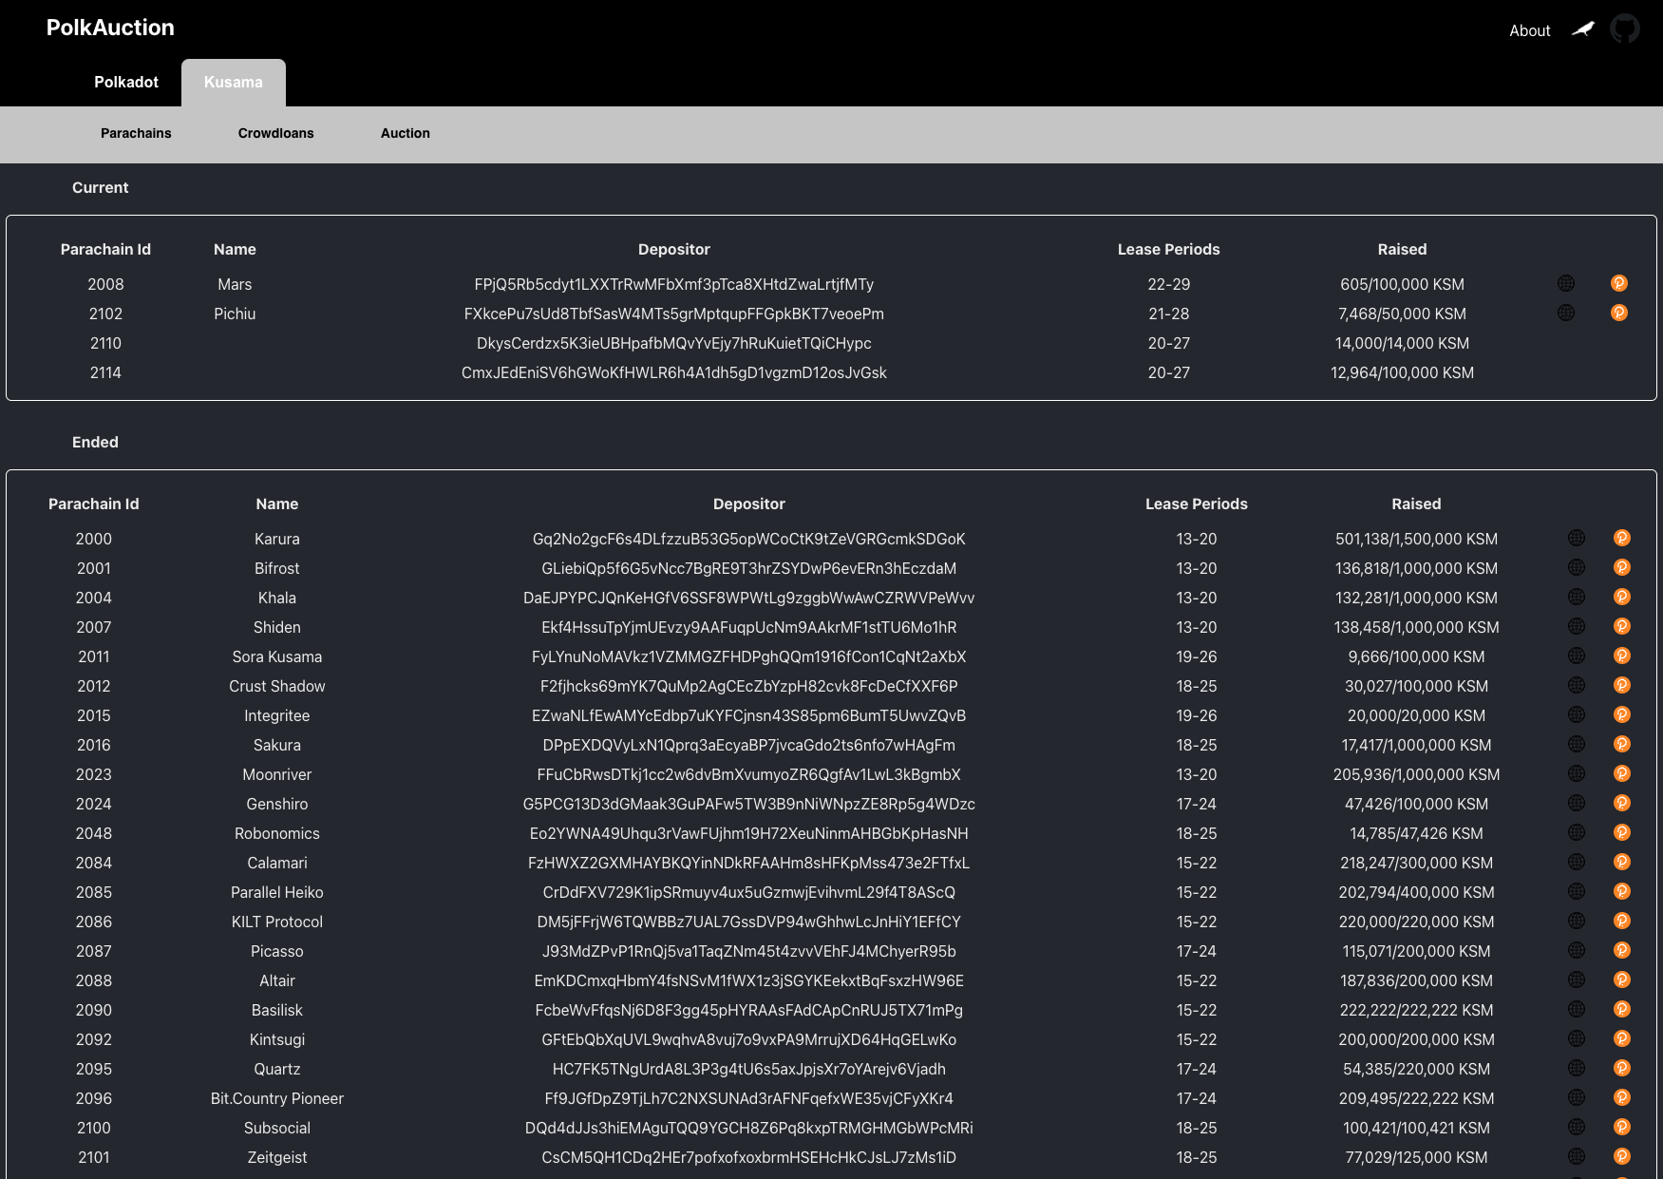Open the orange icon in Khala row

click(1622, 597)
